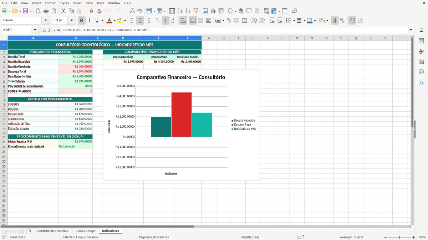This screenshot has width=428, height=240.
Task: Click the Insert Image icon
Action: 205,11
